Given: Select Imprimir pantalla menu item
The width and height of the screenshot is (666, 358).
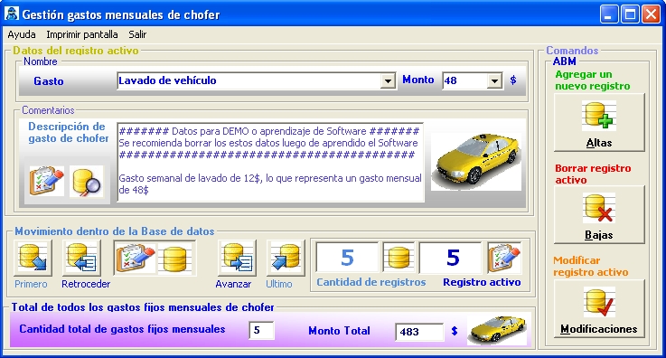Looking at the screenshot, I should pyautogui.click(x=82, y=34).
